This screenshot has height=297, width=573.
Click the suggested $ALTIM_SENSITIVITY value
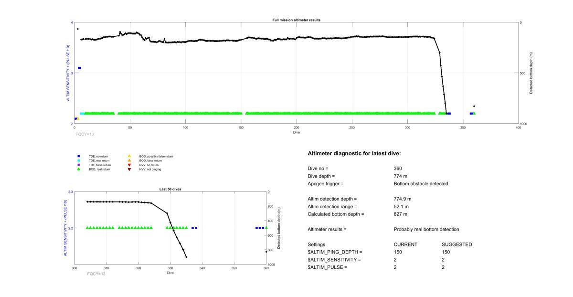point(443,260)
